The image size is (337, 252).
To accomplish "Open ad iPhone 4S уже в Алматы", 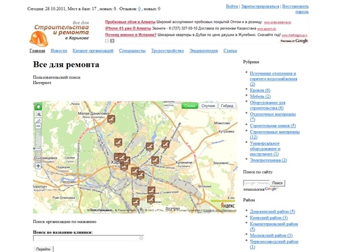I will [x=128, y=28].
